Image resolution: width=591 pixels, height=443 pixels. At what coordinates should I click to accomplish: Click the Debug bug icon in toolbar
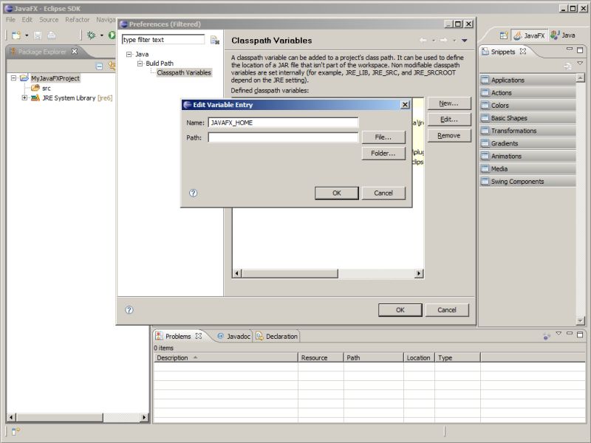click(91, 35)
